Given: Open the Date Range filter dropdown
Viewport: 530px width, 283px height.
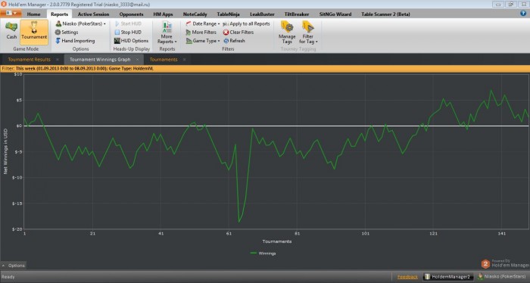Looking at the screenshot, I should point(202,23).
